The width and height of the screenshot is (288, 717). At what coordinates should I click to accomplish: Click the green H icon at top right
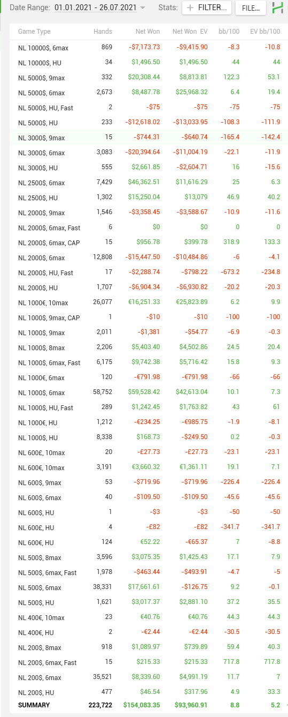click(278, 8)
